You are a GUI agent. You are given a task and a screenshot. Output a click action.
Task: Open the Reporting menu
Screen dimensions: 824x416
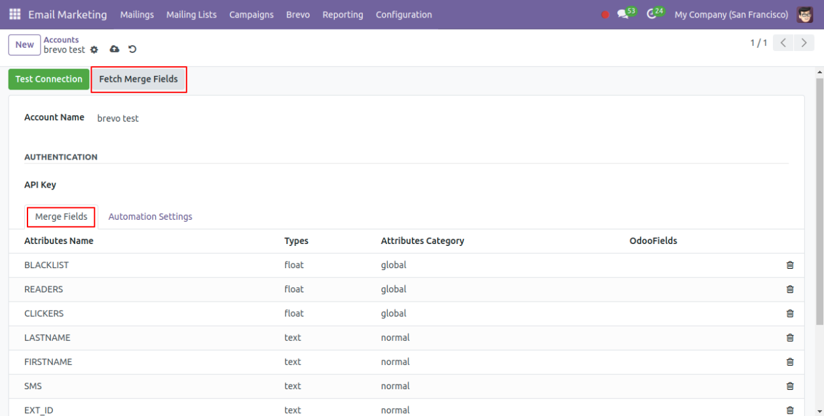343,14
